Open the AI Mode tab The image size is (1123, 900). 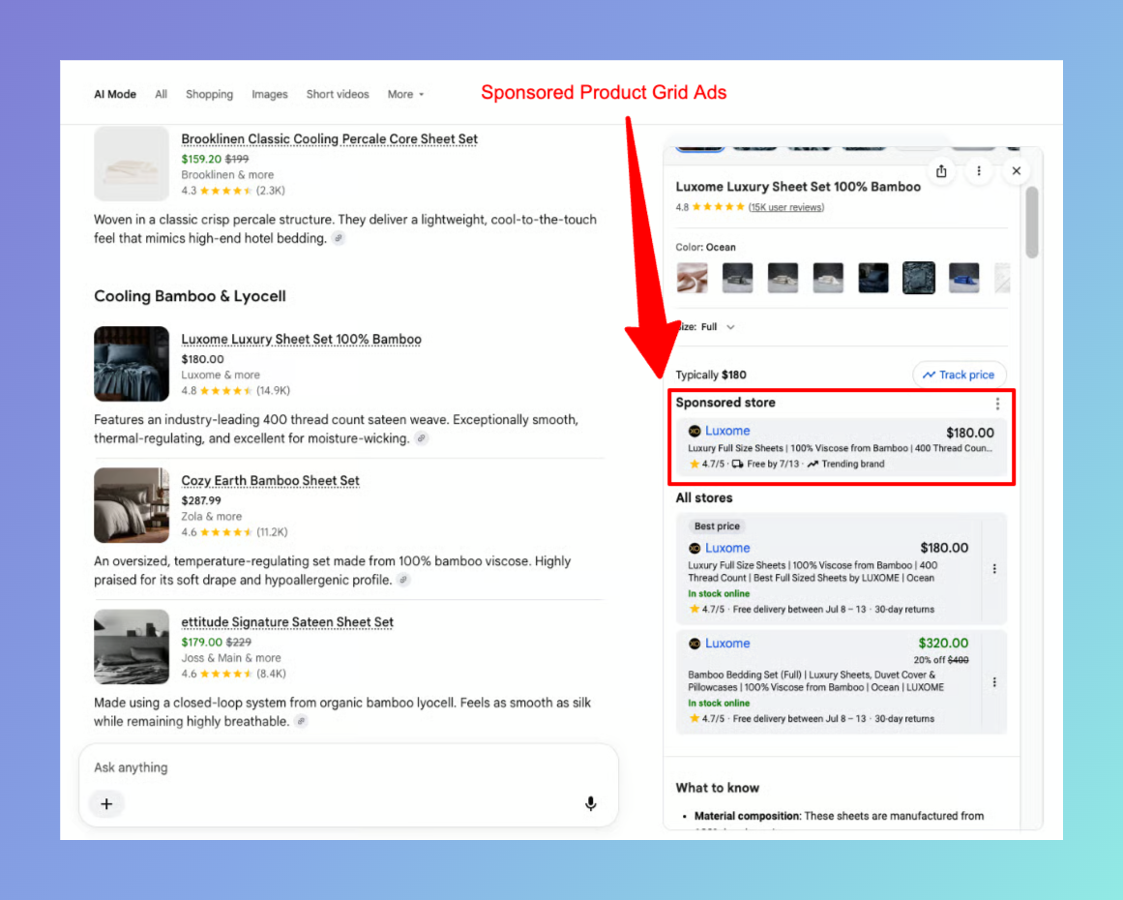114,94
